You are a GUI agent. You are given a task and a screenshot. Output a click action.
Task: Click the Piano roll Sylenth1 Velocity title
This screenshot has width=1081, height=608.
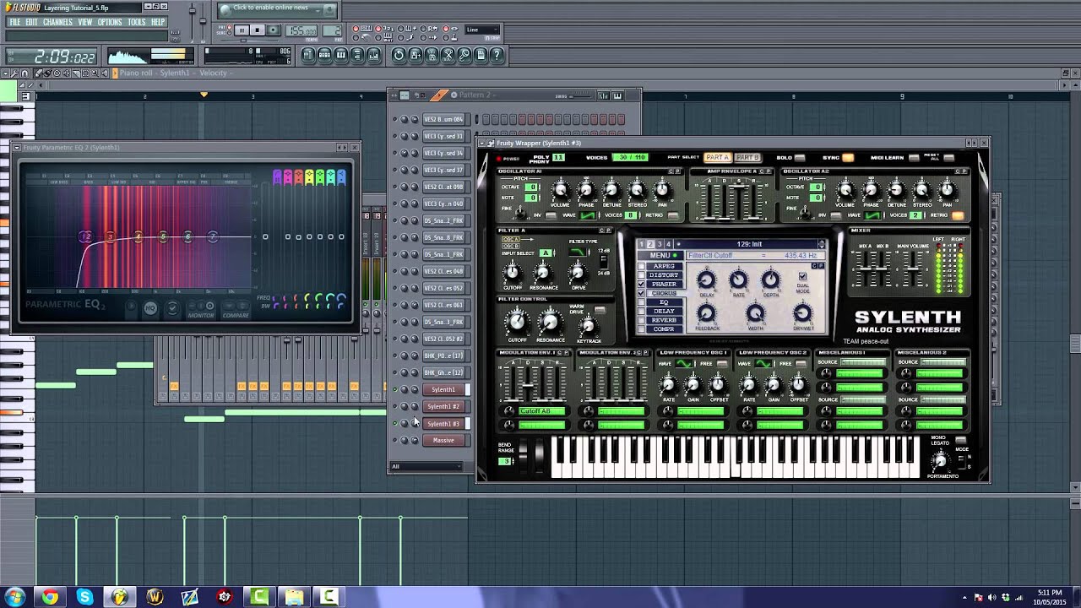pyautogui.click(x=173, y=73)
